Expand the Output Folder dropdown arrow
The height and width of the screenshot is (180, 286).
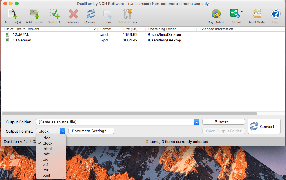tap(197, 122)
